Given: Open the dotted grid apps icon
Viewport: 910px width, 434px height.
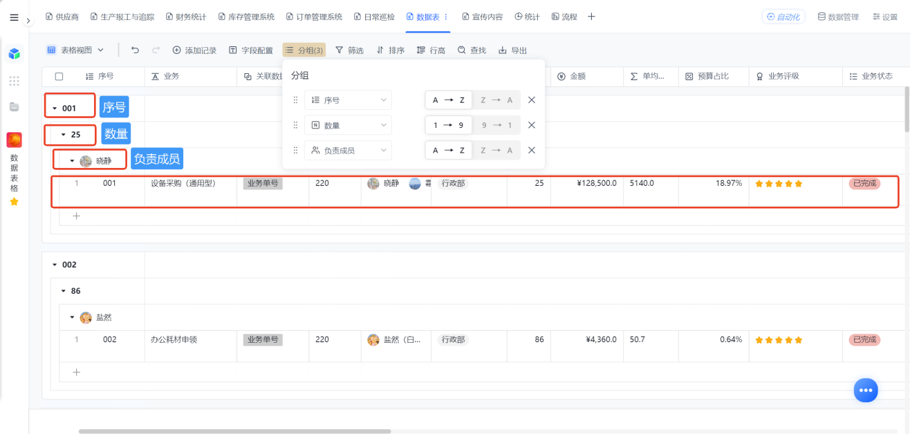Looking at the screenshot, I should pos(15,81).
